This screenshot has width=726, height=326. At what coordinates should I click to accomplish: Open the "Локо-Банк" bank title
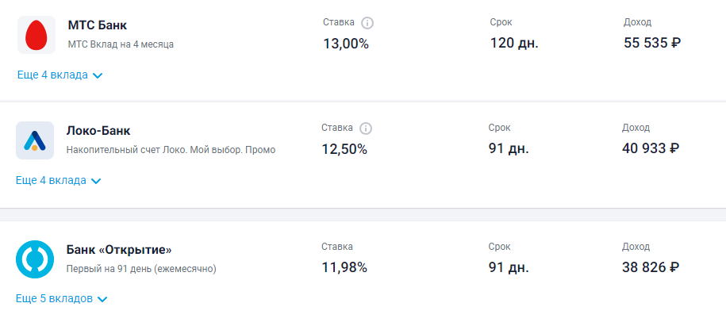98,131
